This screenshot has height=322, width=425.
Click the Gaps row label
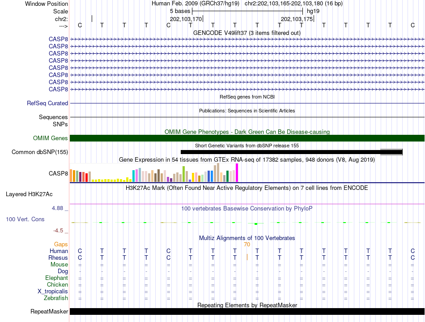61,245
